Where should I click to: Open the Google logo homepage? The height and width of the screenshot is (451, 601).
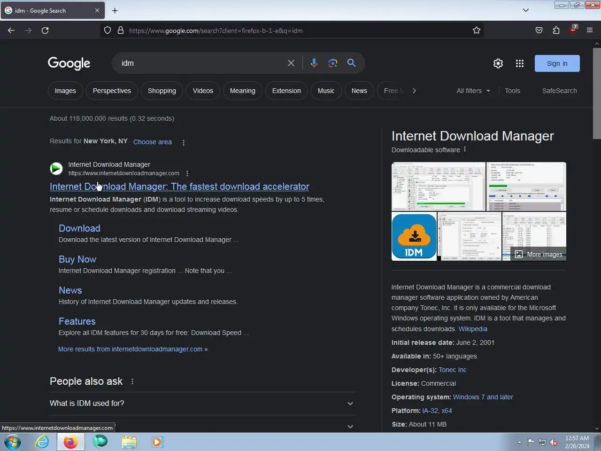tap(69, 63)
